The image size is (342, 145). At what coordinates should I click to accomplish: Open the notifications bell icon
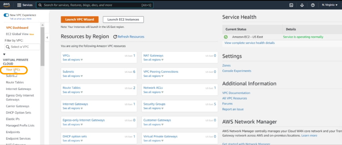tap(302, 5)
